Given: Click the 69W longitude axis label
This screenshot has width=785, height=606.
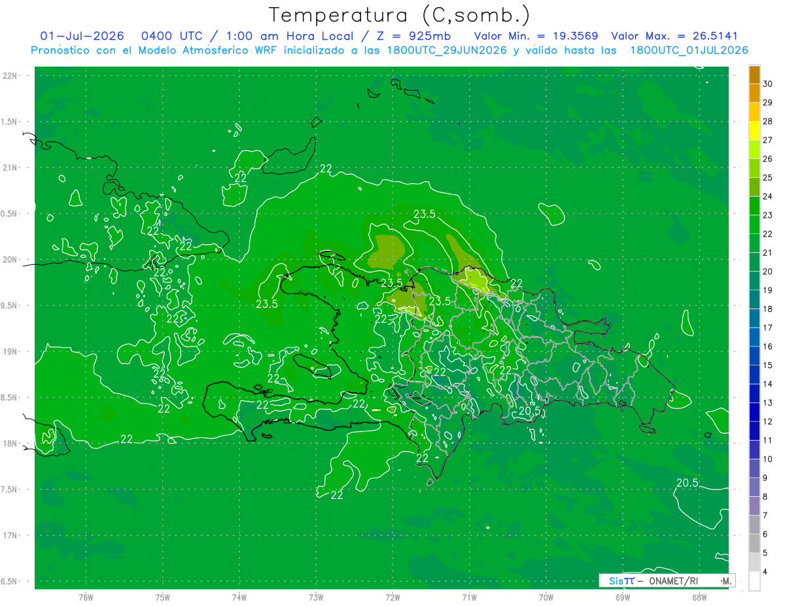Looking at the screenshot, I should pyautogui.click(x=623, y=597).
